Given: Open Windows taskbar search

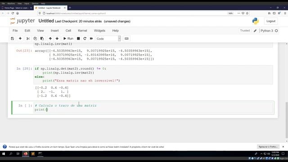Looking at the screenshot, I should click(11, 154).
